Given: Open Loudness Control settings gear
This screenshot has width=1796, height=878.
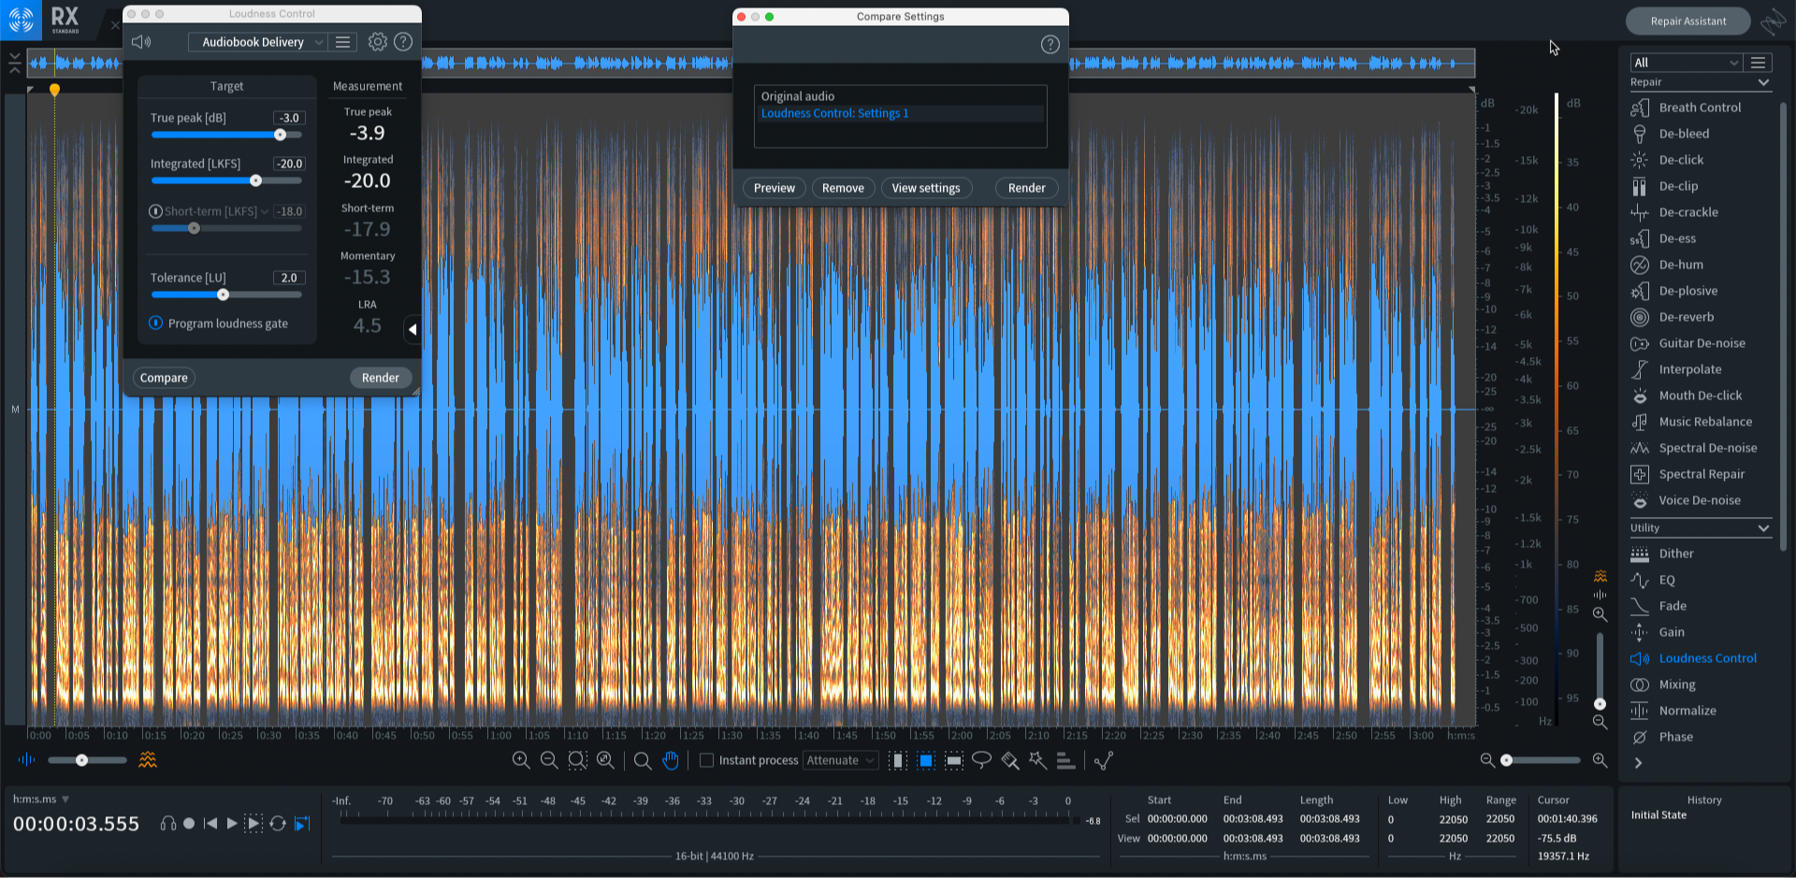Looking at the screenshot, I should (377, 42).
